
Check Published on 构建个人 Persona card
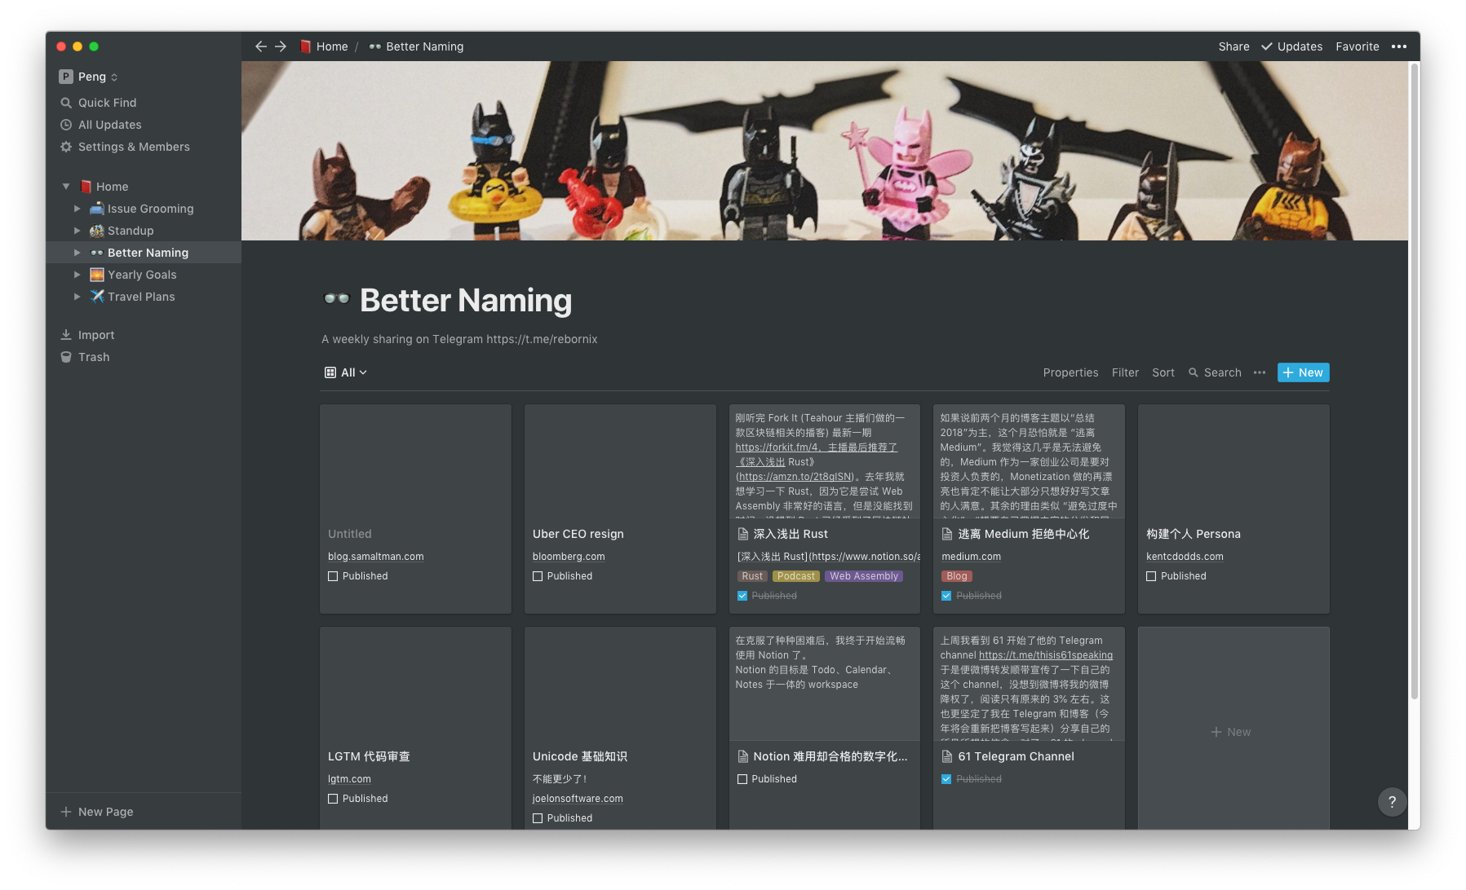point(1151,576)
